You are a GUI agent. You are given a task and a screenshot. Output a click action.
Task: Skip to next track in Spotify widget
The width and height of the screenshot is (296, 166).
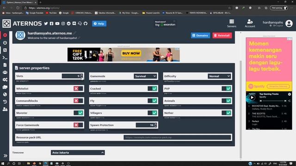pos(285,101)
